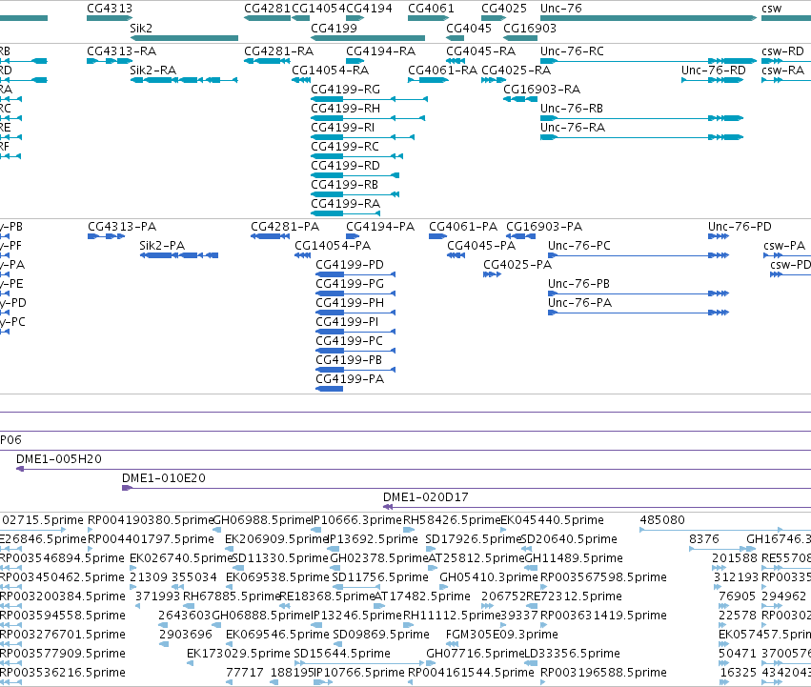
Task: Select protein csw-PA
Action: tap(784, 246)
